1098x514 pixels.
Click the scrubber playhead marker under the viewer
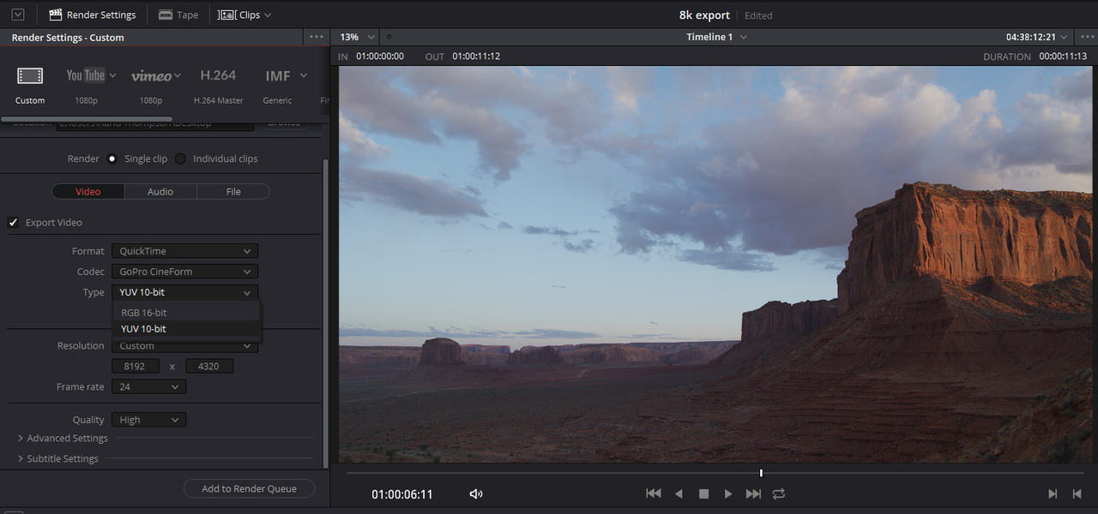pyautogui.click(x=761, y=473)
